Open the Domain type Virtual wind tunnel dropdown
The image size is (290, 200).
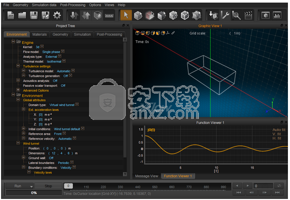77,104
